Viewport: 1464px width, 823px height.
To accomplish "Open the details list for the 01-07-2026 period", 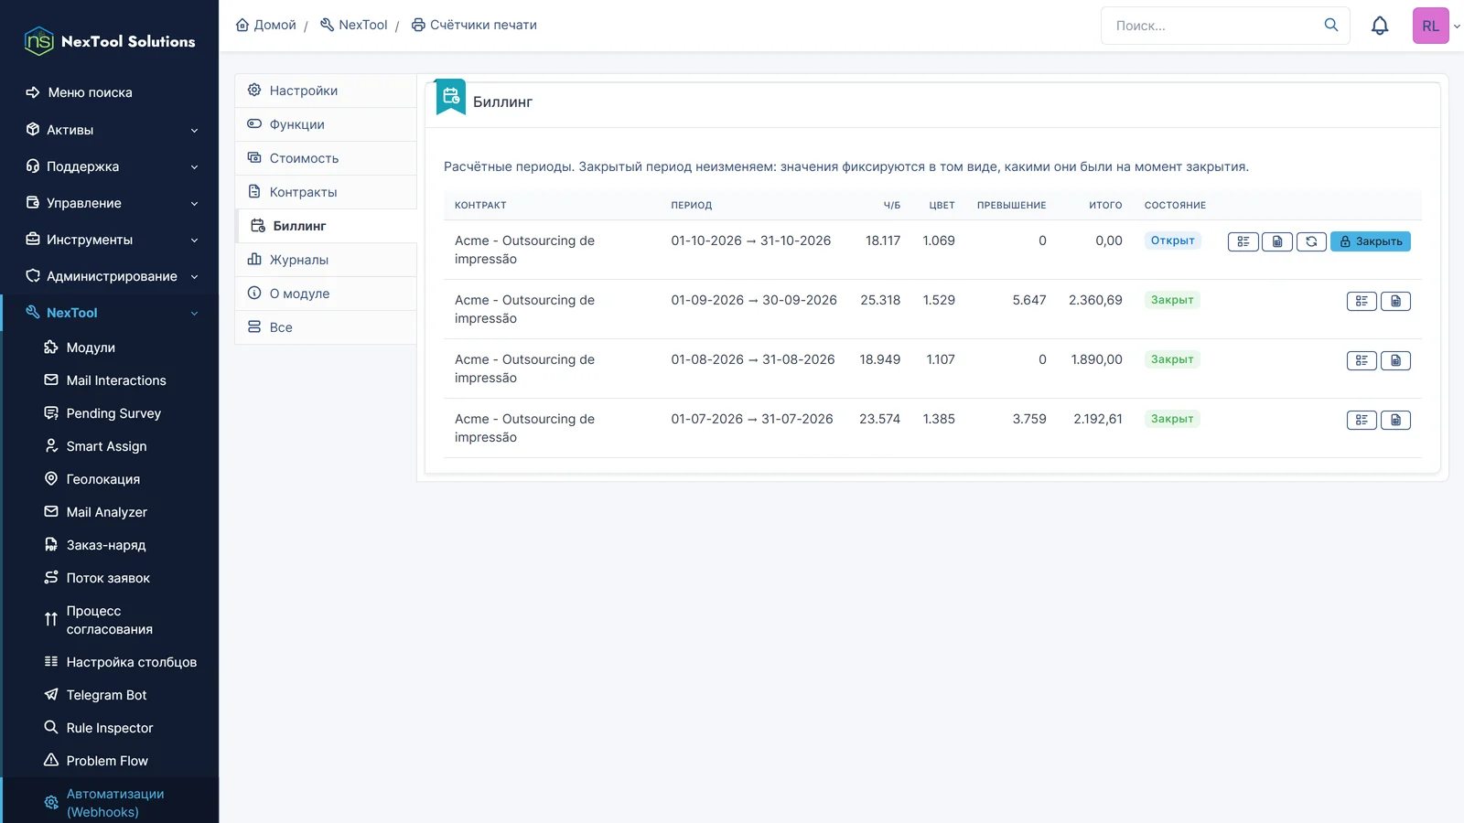I will [x=1362, y=420].
